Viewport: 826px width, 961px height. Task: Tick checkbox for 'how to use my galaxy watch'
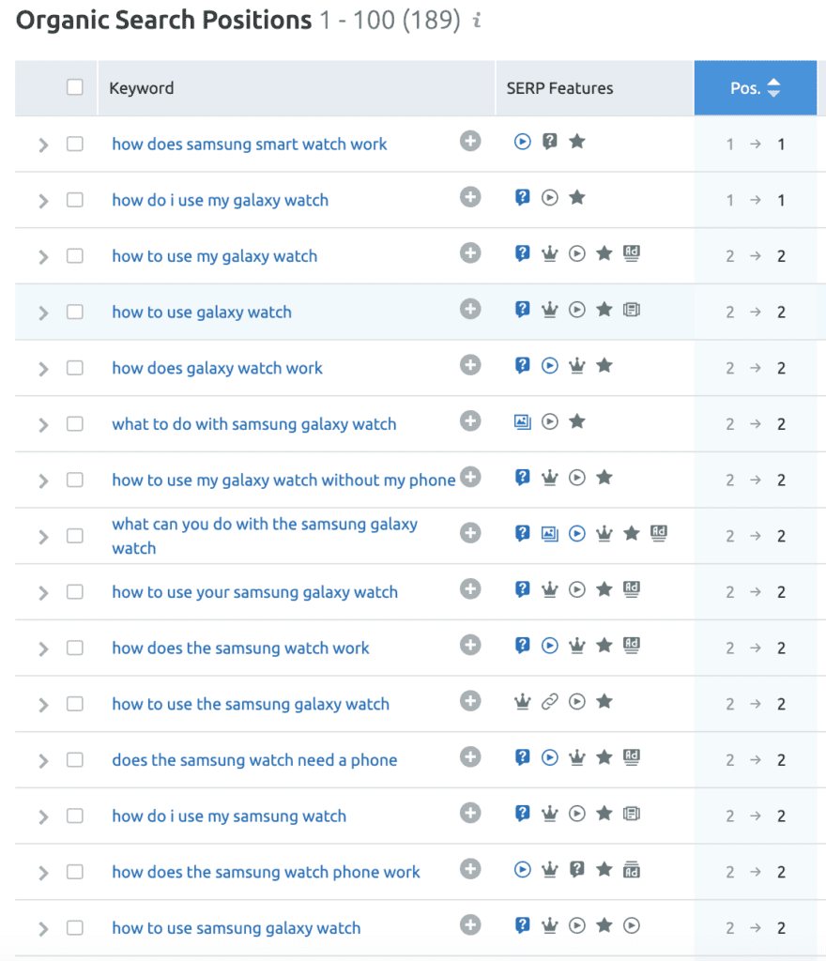(x=75, y=255)
